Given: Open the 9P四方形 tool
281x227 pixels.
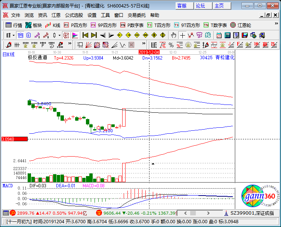Looking at the screenshot, I should click(x=104, y=25).
